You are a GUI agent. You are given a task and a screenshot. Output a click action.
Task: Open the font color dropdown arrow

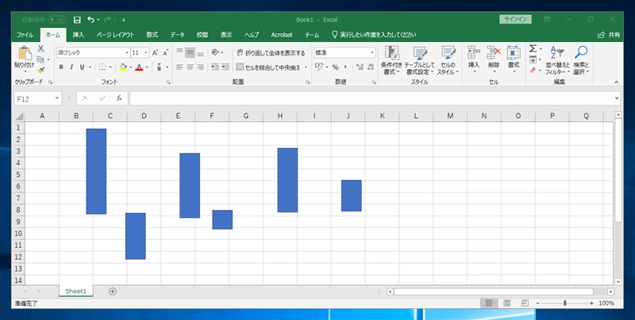point(147,67)
